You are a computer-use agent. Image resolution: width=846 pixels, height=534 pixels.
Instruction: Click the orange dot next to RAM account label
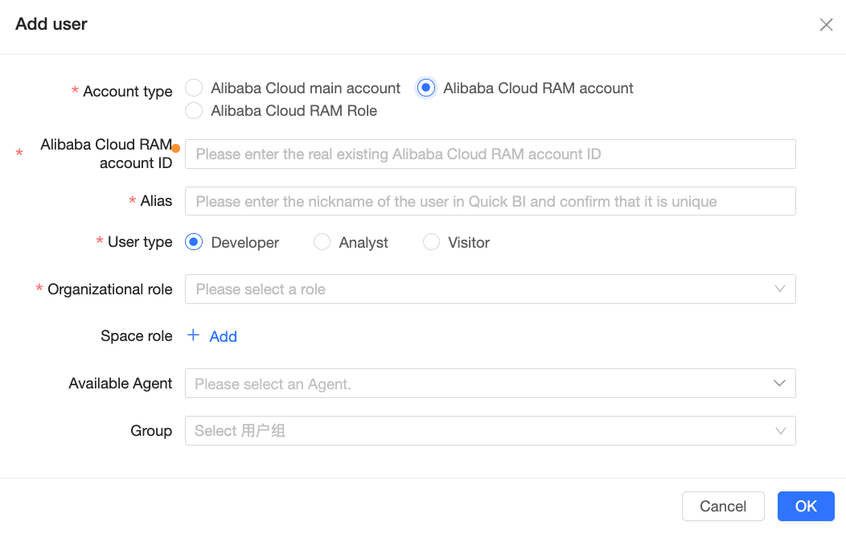coord(176,148)
